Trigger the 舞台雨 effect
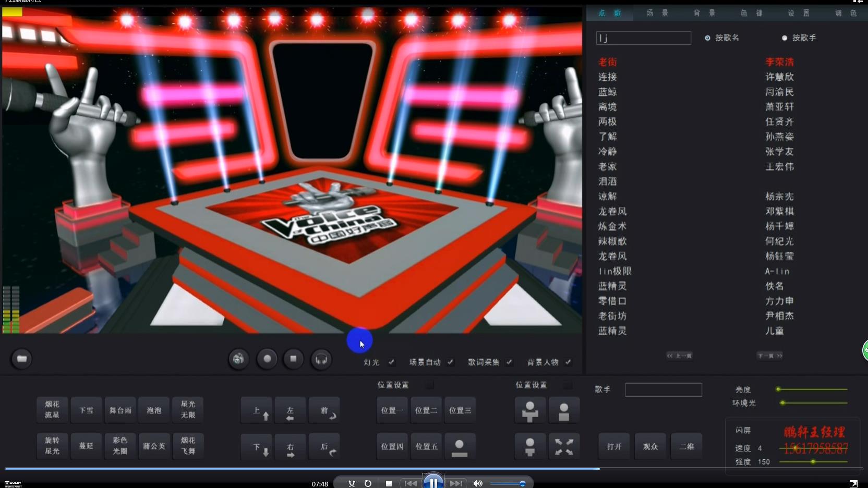The image size is (868, 488). pyautogui.click(x=120, y=410)
